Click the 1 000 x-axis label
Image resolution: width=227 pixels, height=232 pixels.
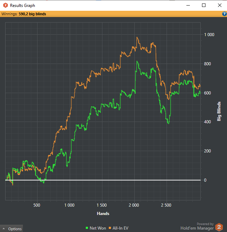coord(69,205)
